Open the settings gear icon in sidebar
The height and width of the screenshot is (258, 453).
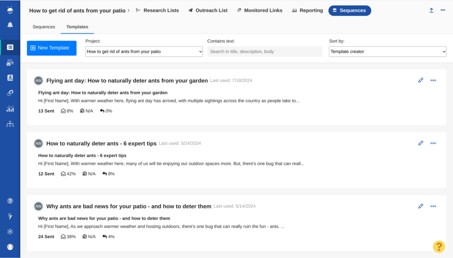click(10, 231)
